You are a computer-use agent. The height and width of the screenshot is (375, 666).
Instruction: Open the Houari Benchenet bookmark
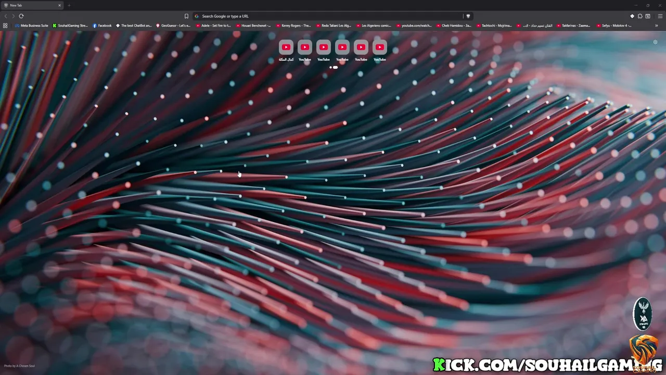[x=253, y=26]
